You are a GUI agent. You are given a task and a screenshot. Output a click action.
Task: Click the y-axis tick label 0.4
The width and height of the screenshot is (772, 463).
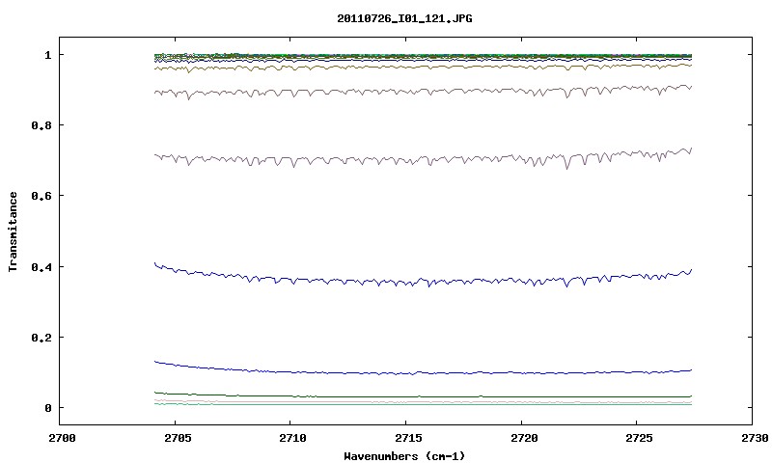pos(41,266)
